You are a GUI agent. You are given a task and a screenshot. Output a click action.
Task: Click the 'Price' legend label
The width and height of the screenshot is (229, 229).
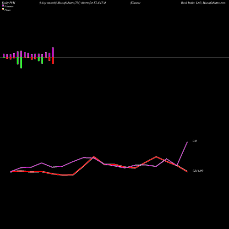(x=8, y=10)
